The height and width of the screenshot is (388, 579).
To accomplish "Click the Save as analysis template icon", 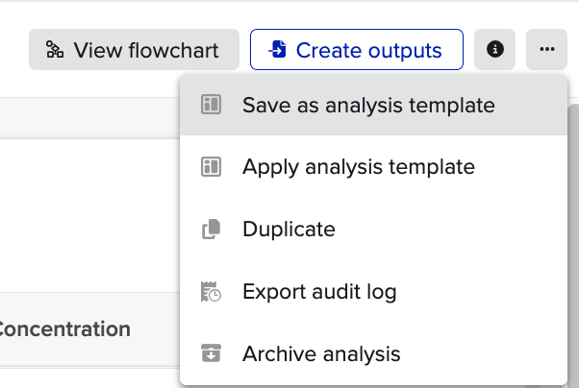I will pyautogui.click(x=212, y=105).
